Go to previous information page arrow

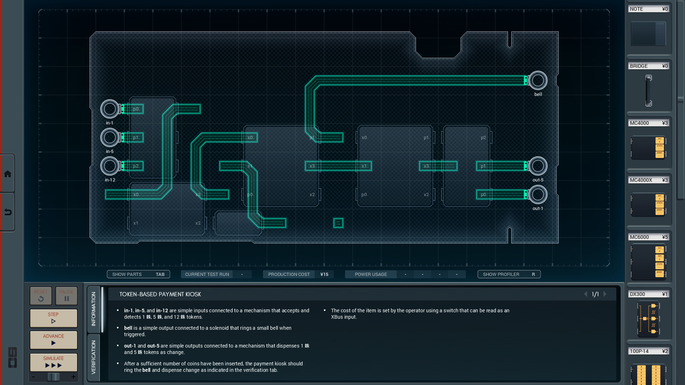coord(585,294)
